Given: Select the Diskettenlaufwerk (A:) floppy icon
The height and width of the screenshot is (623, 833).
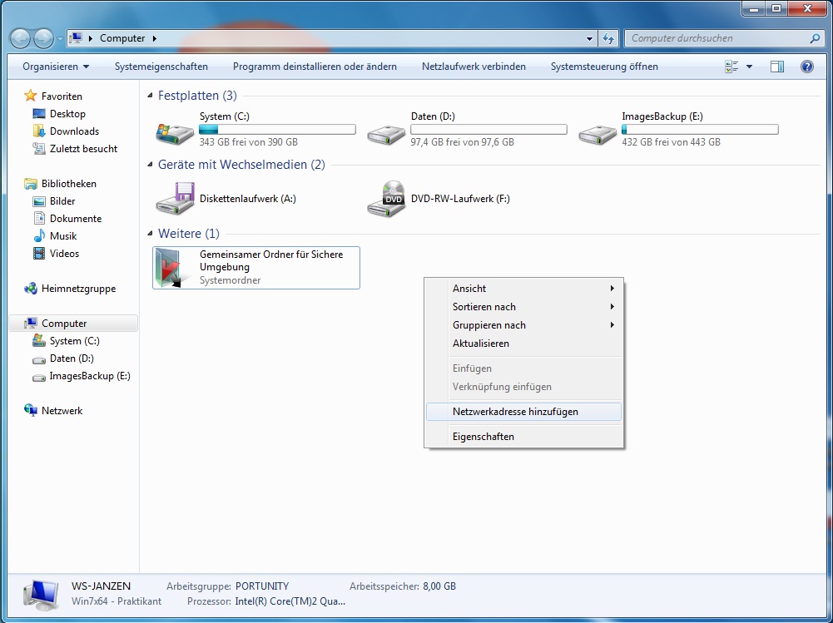Looking at the screenshot, I should pos(175,200).
